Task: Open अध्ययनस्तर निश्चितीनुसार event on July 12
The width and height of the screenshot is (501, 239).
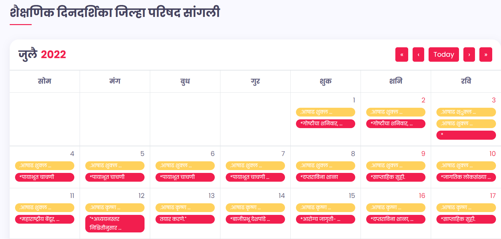Action: [x=115, y=223]
